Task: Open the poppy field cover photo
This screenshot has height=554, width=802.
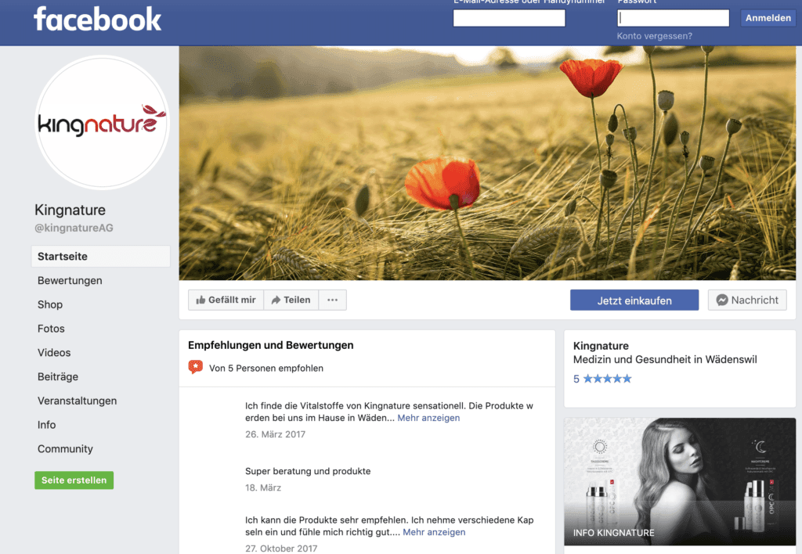Action: [x=487, y=163]
